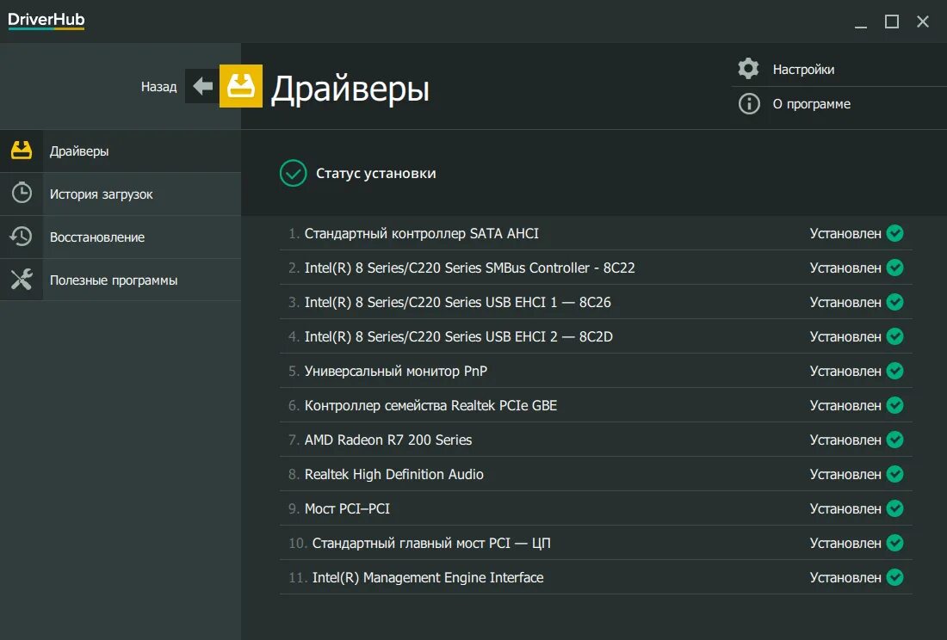
Task: Click the О программе info icon
Action: pyautogui.click(x=749, y=104)
